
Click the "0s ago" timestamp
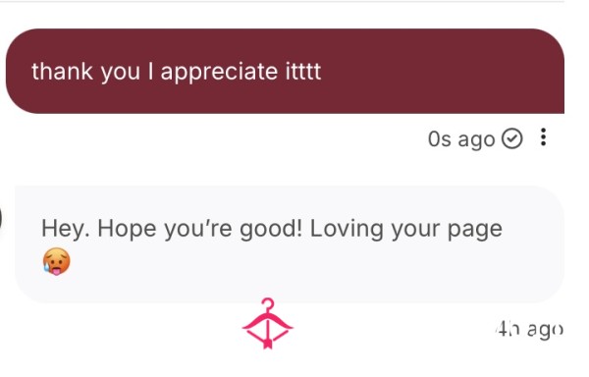[x=461, y=139]
